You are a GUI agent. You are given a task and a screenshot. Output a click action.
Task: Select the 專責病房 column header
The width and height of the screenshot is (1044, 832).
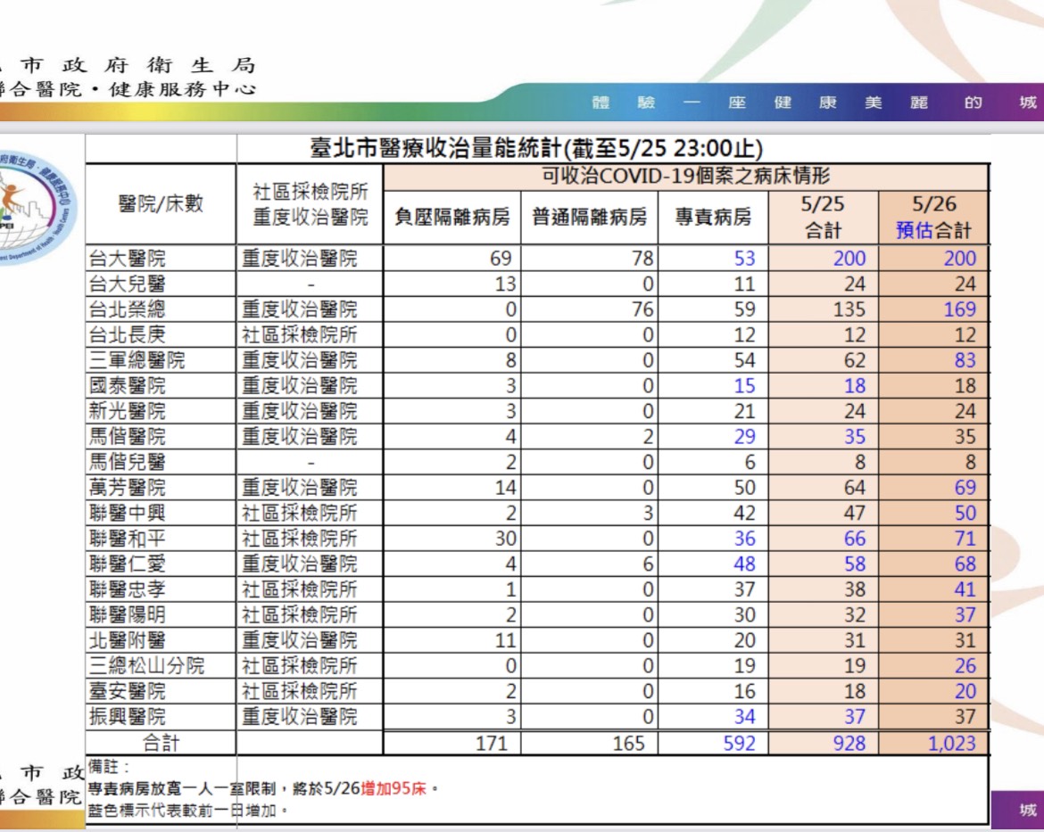(x=713, y=217)
